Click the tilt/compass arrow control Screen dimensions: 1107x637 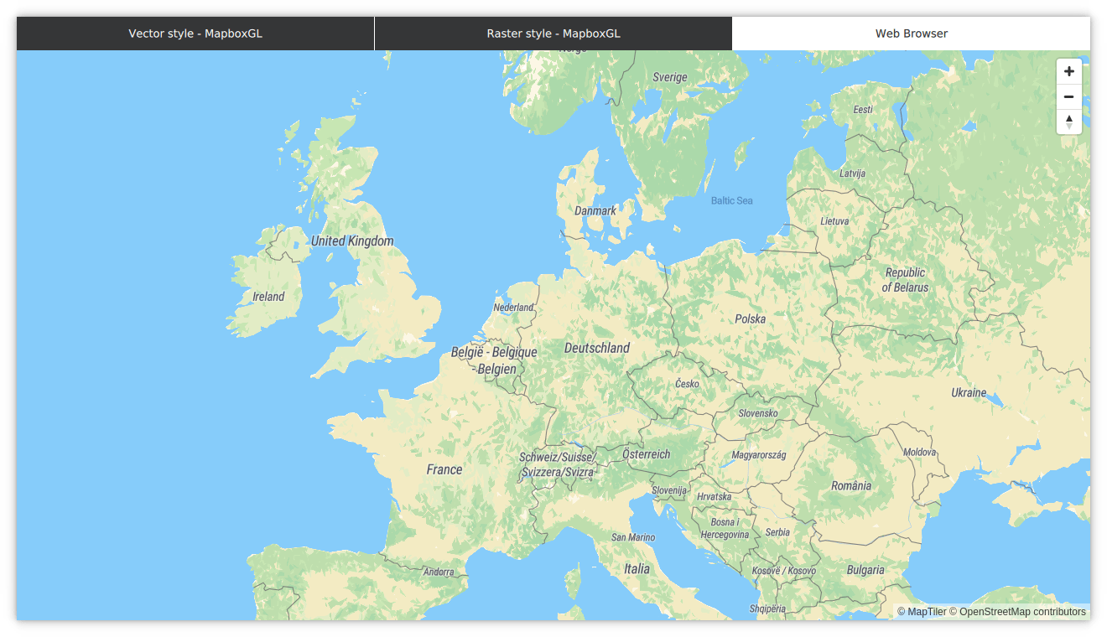1068,122
